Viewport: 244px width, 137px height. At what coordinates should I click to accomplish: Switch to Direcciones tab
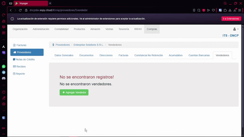pyautogui.click(x=106, y=55)
